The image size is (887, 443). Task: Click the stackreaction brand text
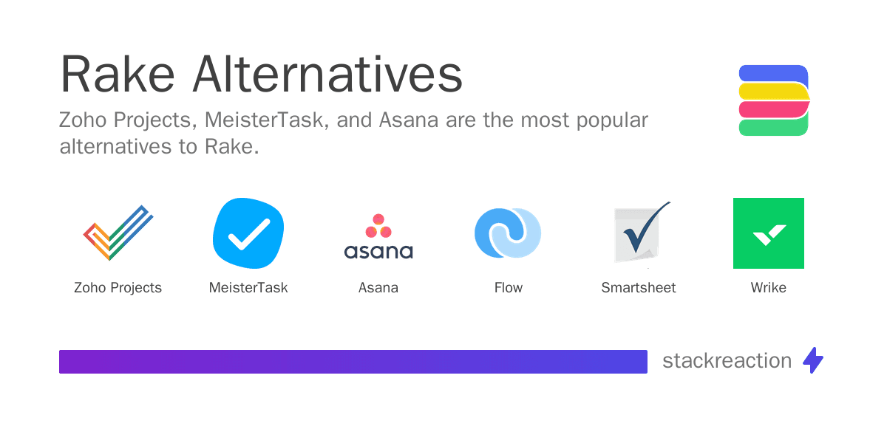727,361
